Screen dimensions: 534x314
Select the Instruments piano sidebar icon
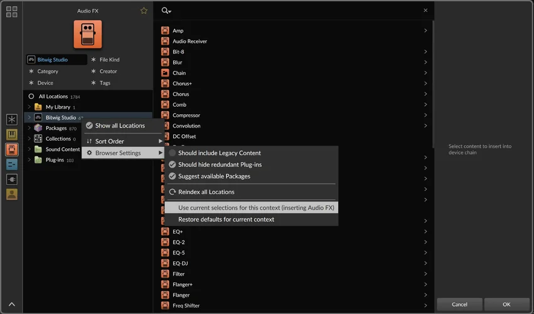click(11, 134)
